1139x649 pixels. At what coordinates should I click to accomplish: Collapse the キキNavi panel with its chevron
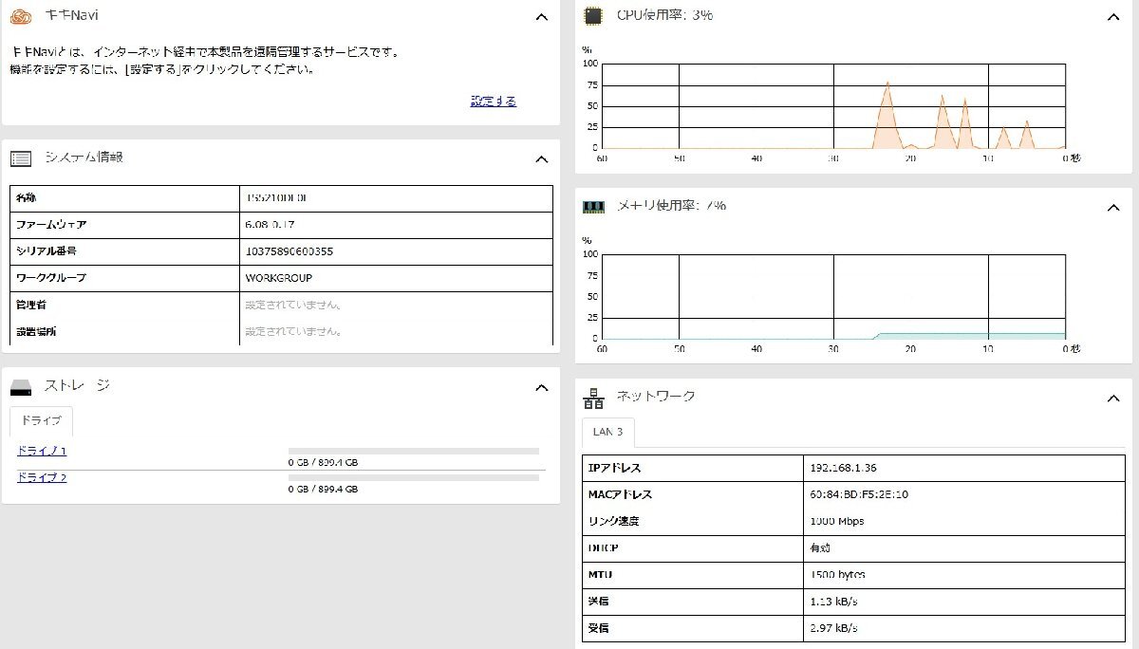[541, 16]
